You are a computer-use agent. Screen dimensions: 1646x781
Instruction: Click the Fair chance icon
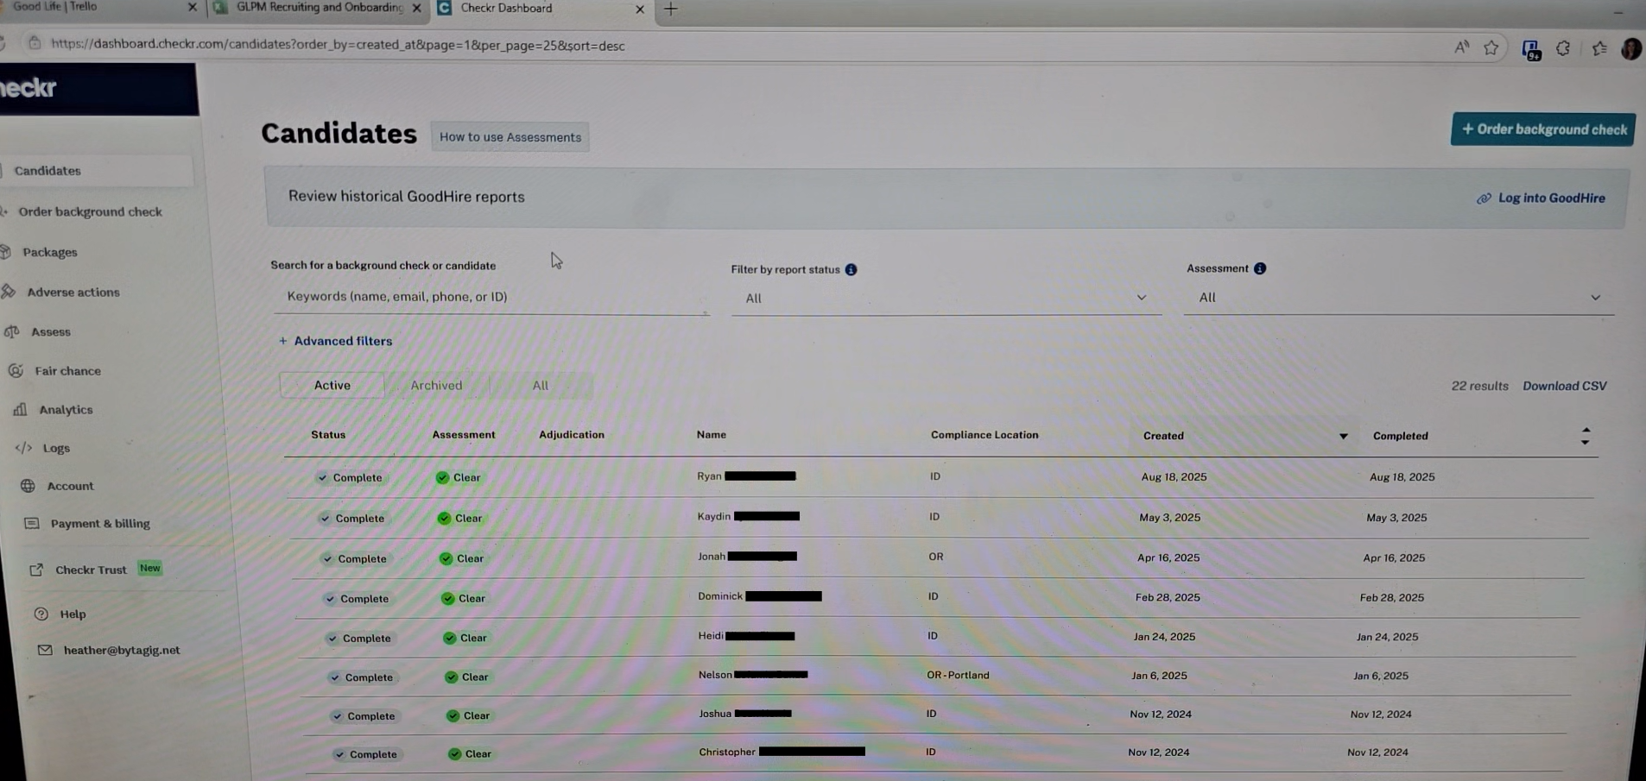(16, 370)
